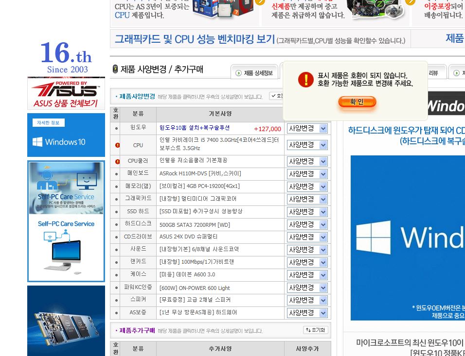Click the large exclamation icon in the popup
The image size is (465, 356).
pos(306,80)
